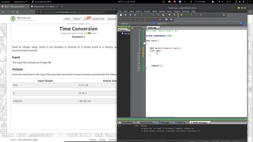253x142 pixels.
Task: Open the Search menu in Code::Blocks
Action: click(x=139, y=11)
